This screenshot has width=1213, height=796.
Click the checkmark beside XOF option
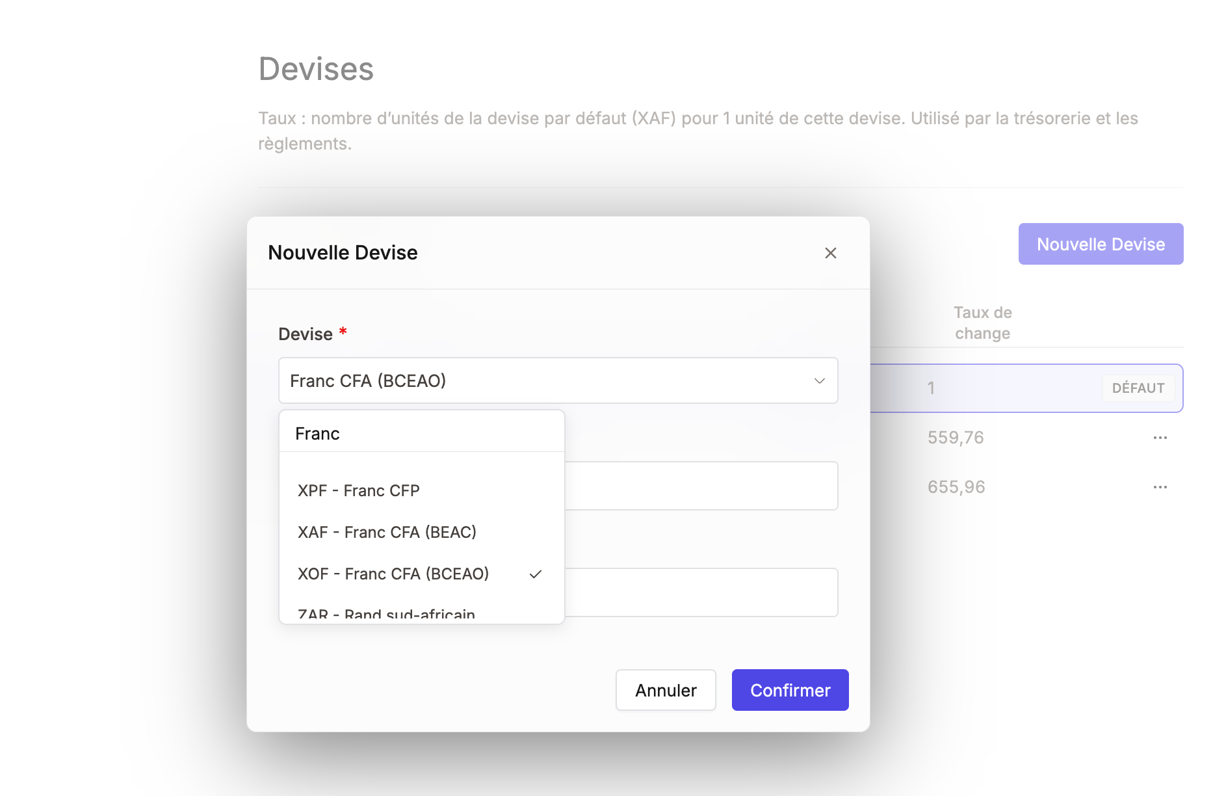click(535, 574)
